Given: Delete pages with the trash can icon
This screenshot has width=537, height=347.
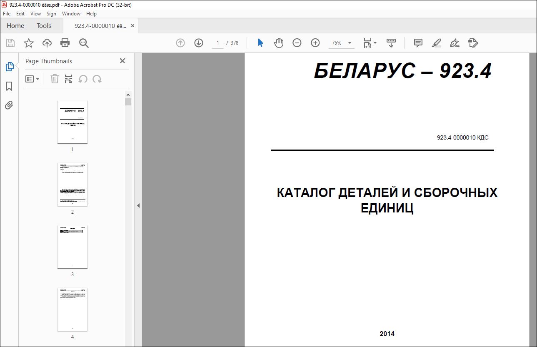Looking at the screenshot, I should coord(55,79).
